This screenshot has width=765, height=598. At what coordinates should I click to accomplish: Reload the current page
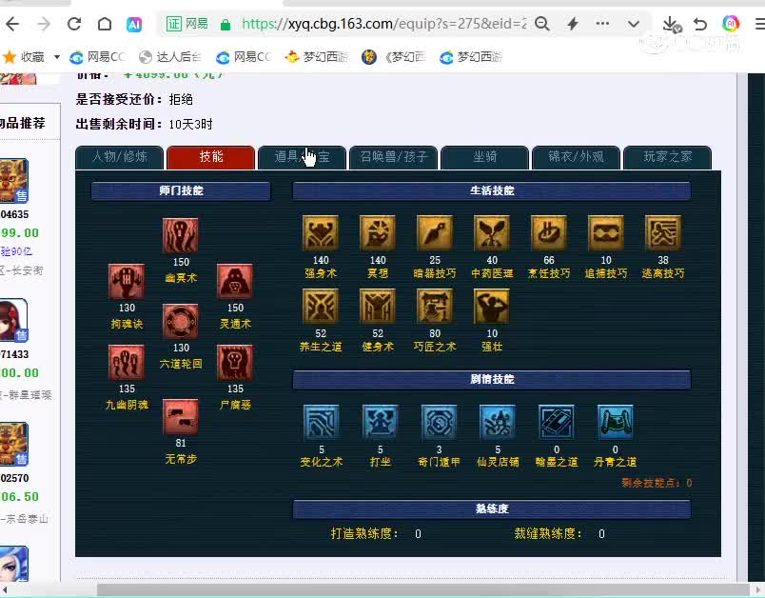(x=74, y=24)
